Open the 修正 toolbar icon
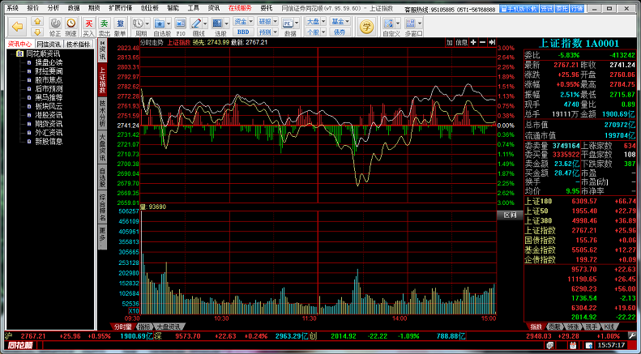641x354 pixels. [x=55, y=24]
